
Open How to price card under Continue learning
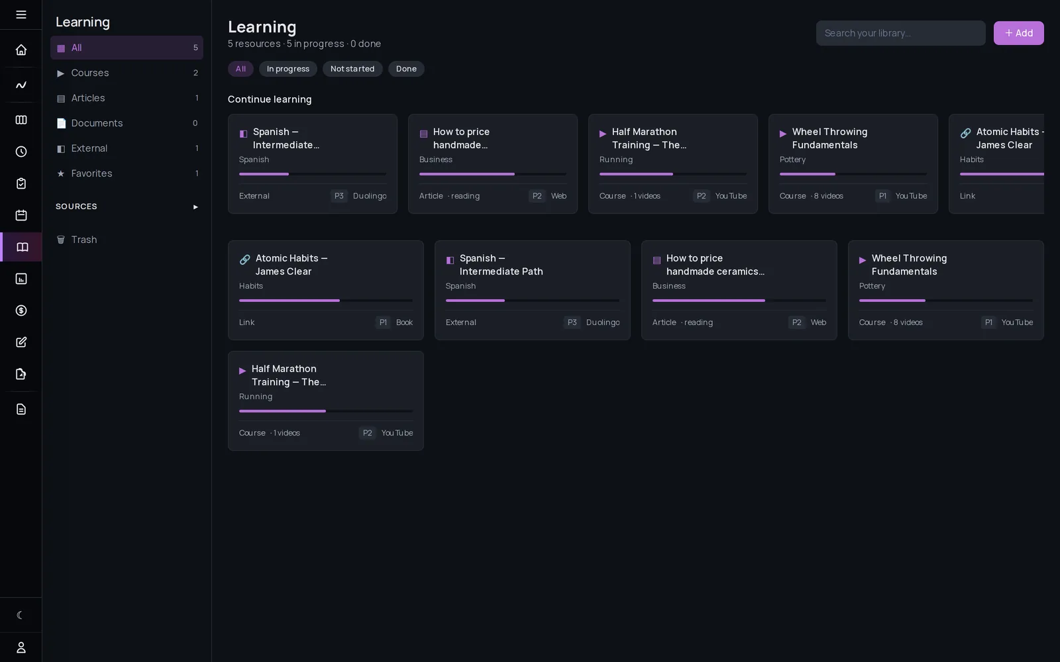[x=493, y=164]
